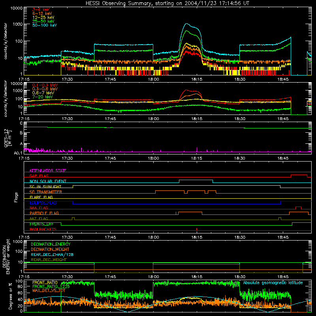Click the HESSI Observing Summary title text
This screenshot has width=316, height=316.
tap(167, 4)
